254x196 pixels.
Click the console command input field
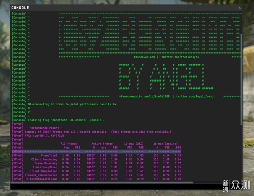pos(126,186)
